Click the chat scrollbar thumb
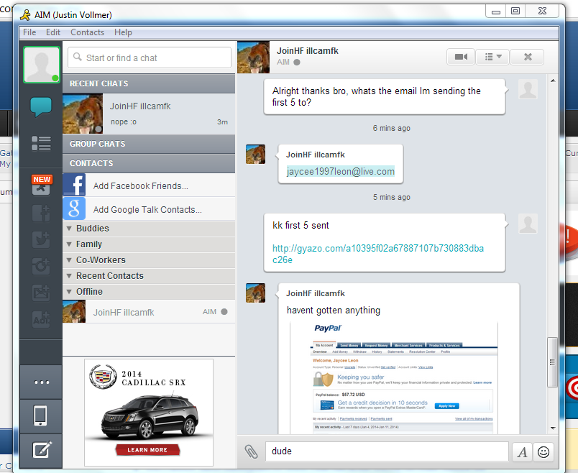 click(x=552, y=362)
